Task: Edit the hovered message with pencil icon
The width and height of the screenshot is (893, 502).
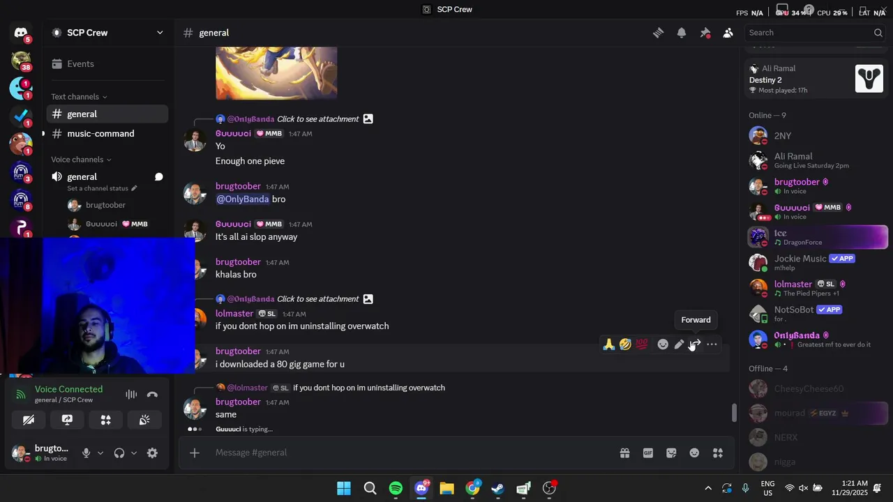Action: click(680, 344)
